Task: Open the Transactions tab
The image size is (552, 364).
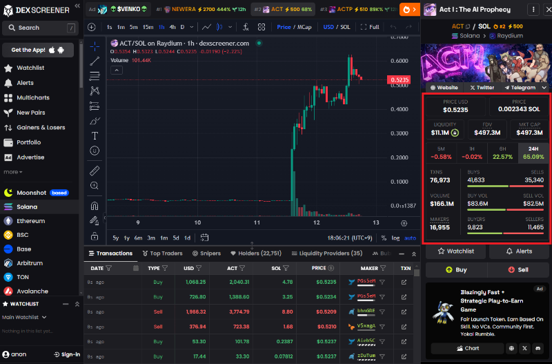Action: click(x=110, y=253)
